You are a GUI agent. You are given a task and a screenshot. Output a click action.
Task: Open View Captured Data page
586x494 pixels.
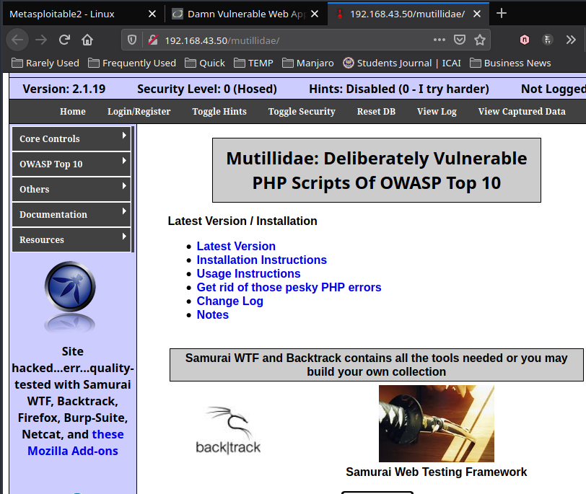(x=522, y=111)
